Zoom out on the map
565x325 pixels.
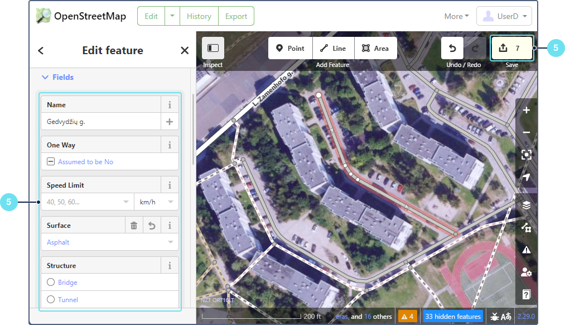click(x=527, y=133)
